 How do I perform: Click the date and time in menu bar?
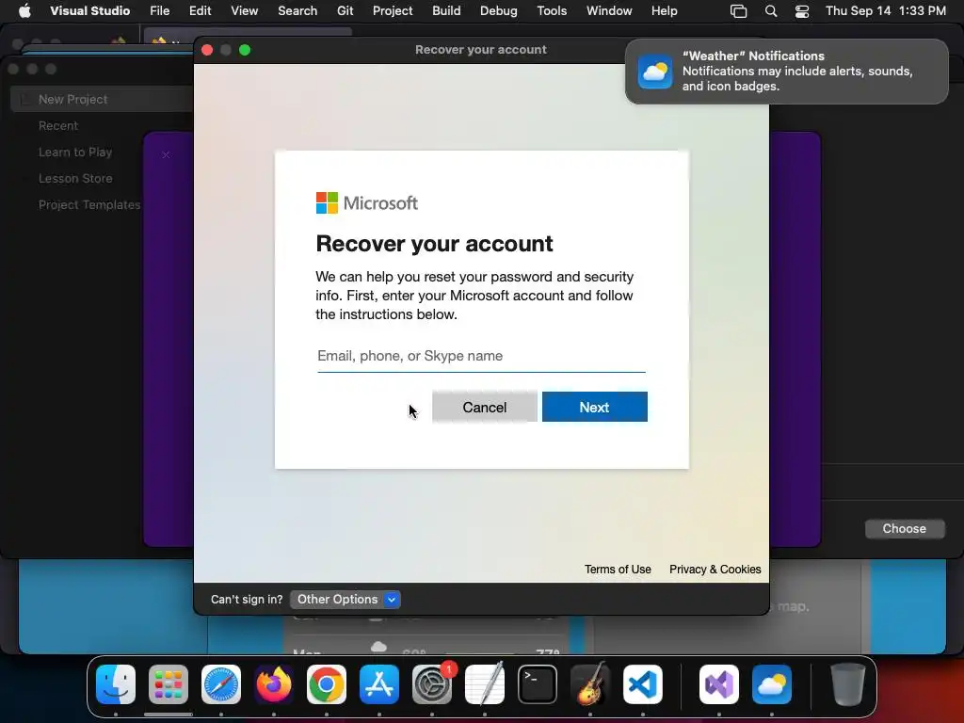(885, 11)
